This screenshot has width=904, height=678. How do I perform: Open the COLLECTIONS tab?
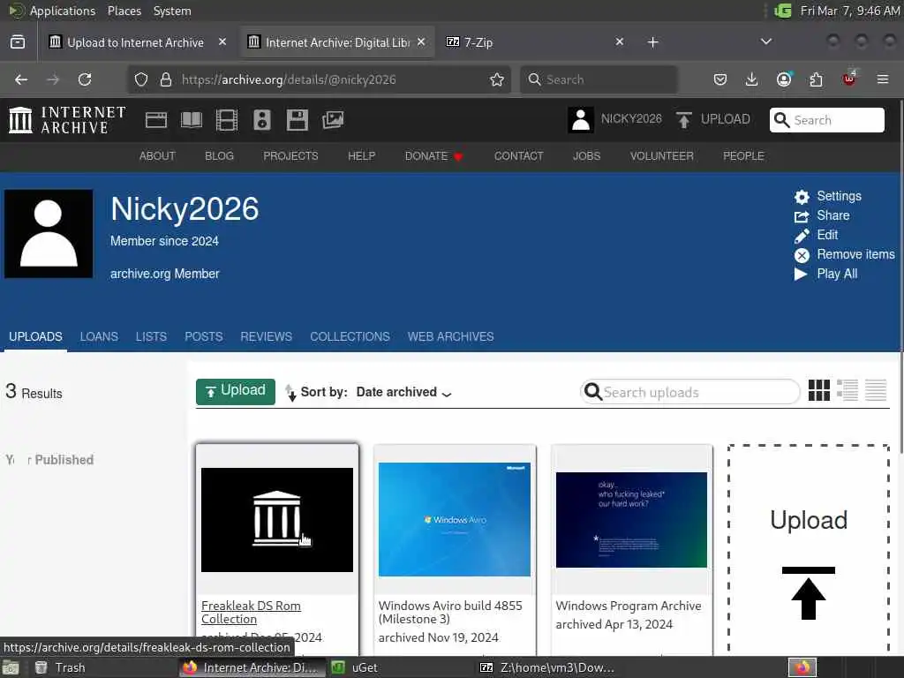pos(350,336)
